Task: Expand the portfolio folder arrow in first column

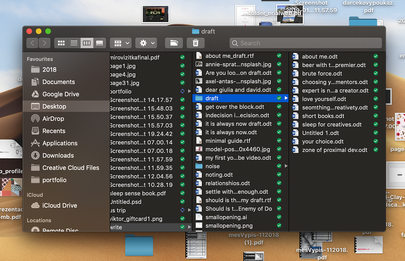Action: [x=189, y=91]
